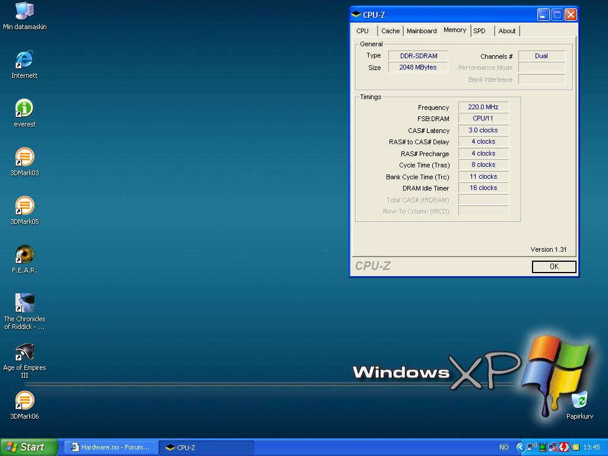Image resolution: width=608 pixels, height=456 pixels.
Task: Click the green router tray icon
Action: click(x=543, y=447)
